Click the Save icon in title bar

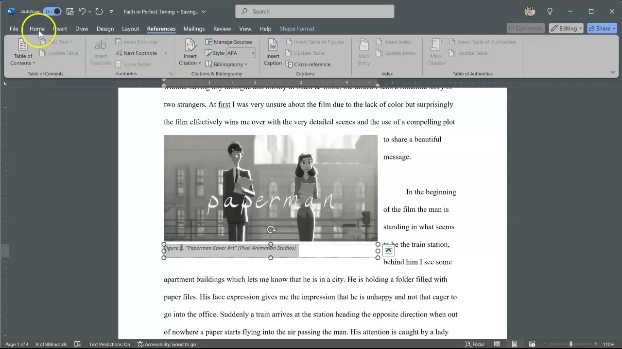click(x=70, y=11)
